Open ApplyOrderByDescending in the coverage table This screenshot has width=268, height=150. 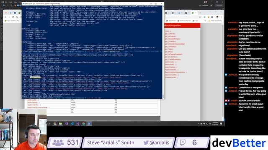point(38,107)
